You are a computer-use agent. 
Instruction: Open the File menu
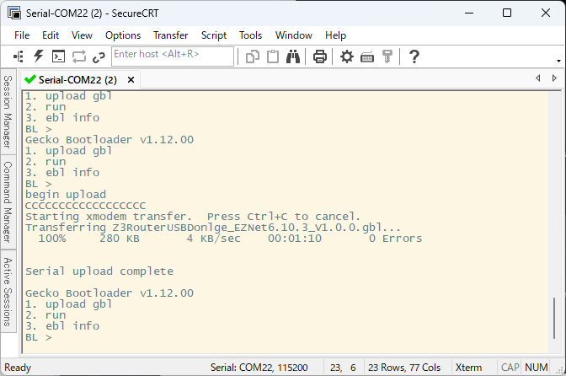22,35
